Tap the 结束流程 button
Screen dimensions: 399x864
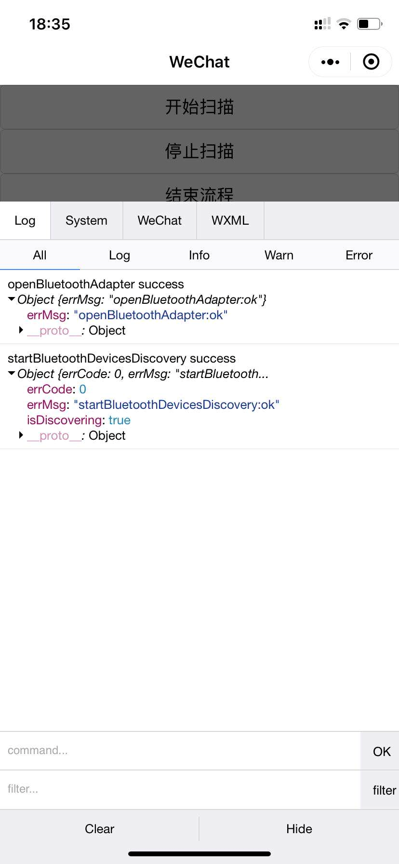pos(199,188)
